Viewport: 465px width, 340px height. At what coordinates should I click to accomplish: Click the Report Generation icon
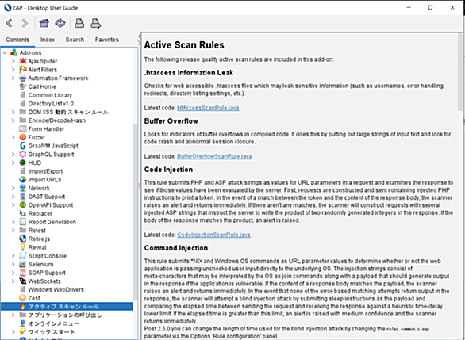[23, 222]
